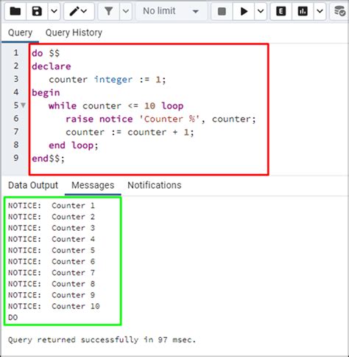Execute the query with play button
The height and width of the screenshot is (357, 349).
pos(244,11)
